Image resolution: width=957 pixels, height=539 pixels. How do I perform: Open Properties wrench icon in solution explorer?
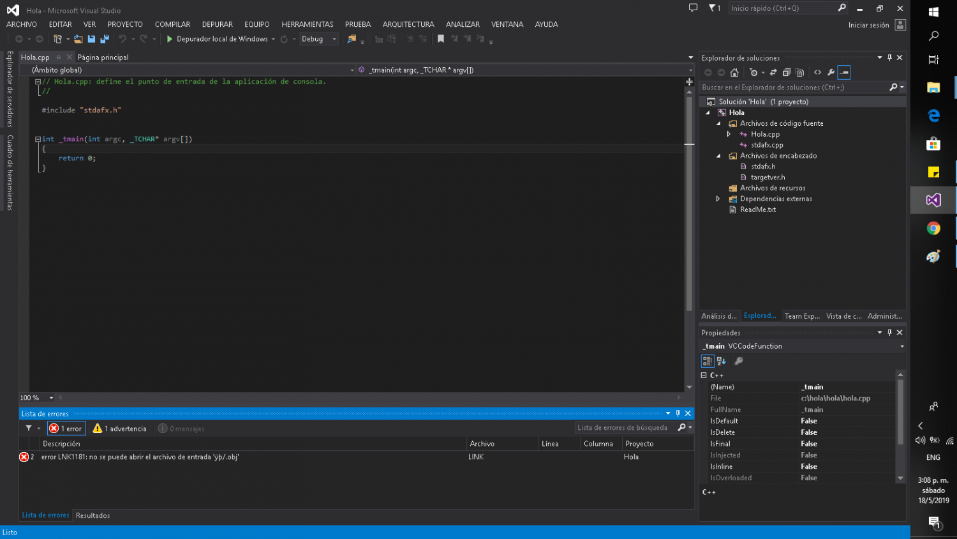(831, 72)
